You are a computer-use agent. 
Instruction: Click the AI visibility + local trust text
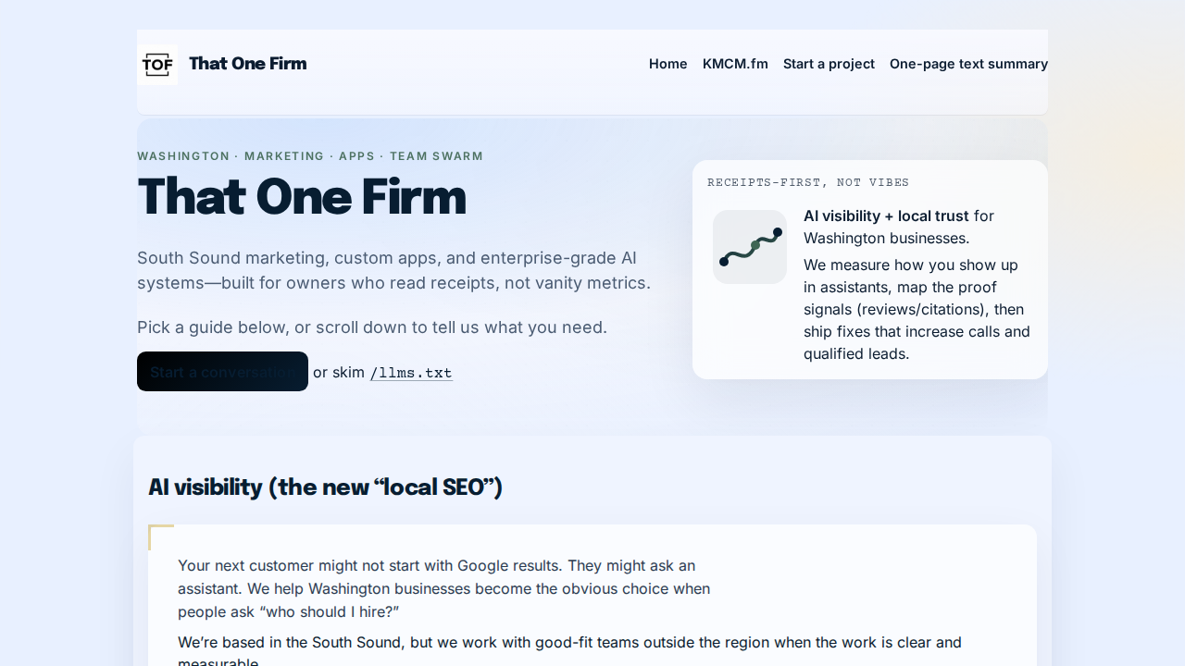886,216
